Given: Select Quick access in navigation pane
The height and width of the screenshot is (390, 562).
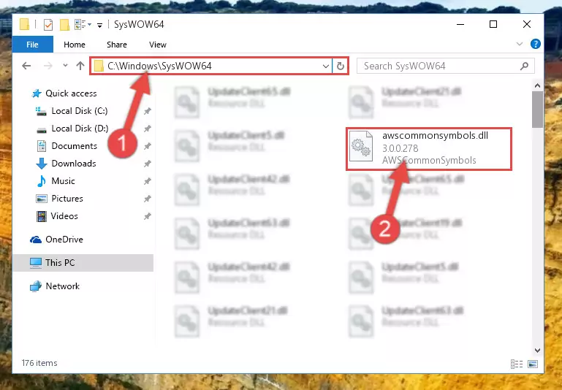Looking at the screenshot, I should (x=71, y=93).
